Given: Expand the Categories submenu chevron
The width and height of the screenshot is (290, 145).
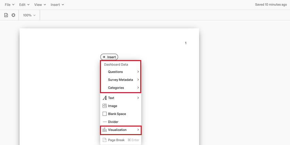Looking at the screenshot, I should coord(138,88).
